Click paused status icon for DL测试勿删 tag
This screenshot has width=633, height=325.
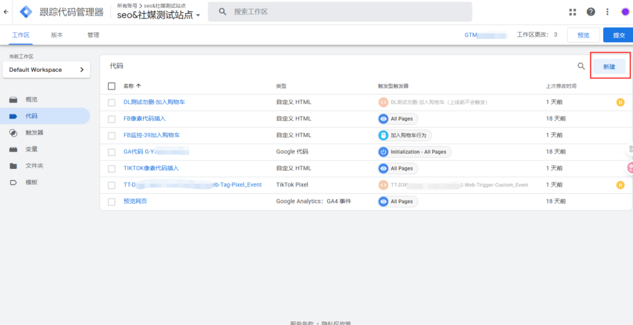tap(620, 102)
